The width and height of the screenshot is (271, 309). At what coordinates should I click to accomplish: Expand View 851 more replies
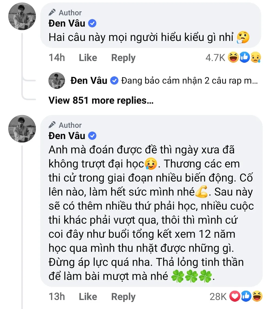pos(101,101)
